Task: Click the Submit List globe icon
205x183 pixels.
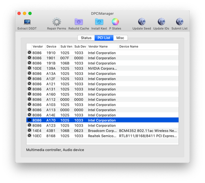Action: tap(179, 22)
